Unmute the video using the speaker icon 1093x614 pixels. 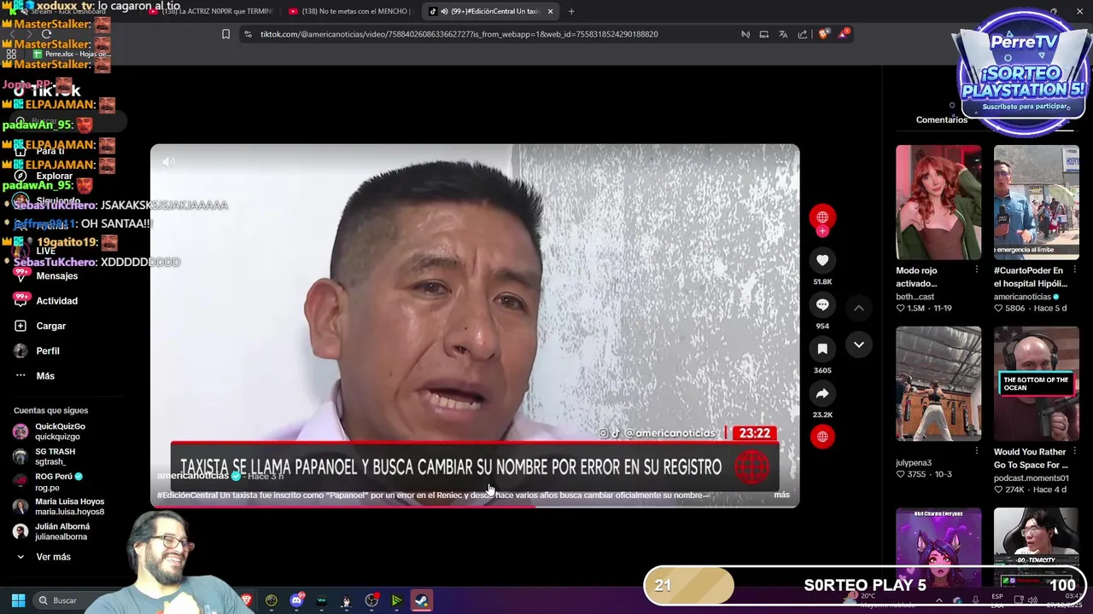click(x=169, y=161)
